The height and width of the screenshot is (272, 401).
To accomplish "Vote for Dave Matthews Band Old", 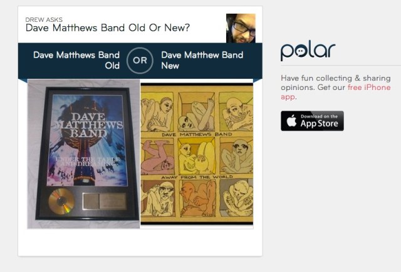I will coord(76,60).
